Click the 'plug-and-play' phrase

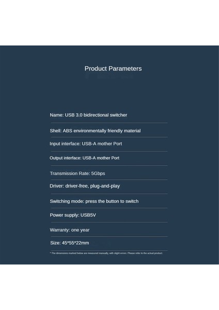[x=105, y=186]
